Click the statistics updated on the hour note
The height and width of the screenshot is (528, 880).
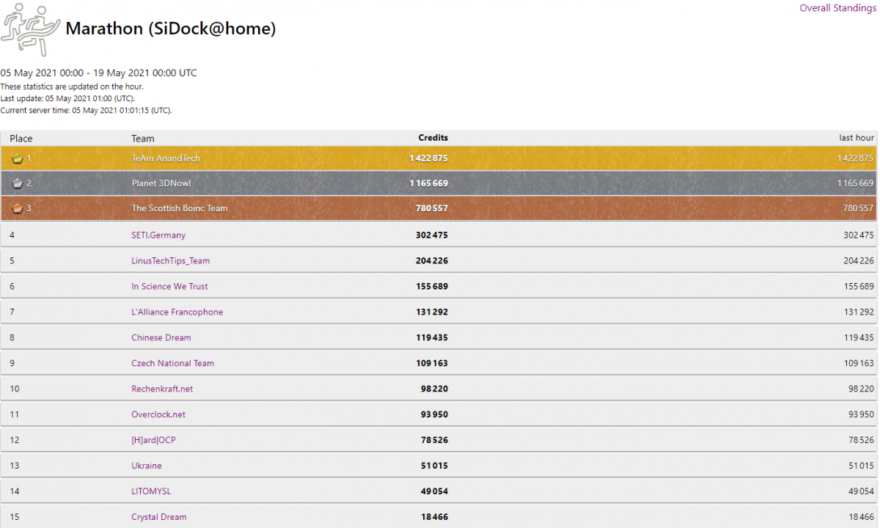72,87
